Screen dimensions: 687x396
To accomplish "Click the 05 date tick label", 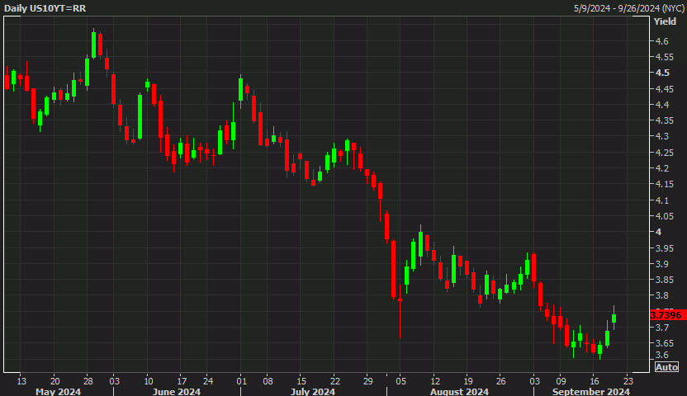I will point(401,380).
